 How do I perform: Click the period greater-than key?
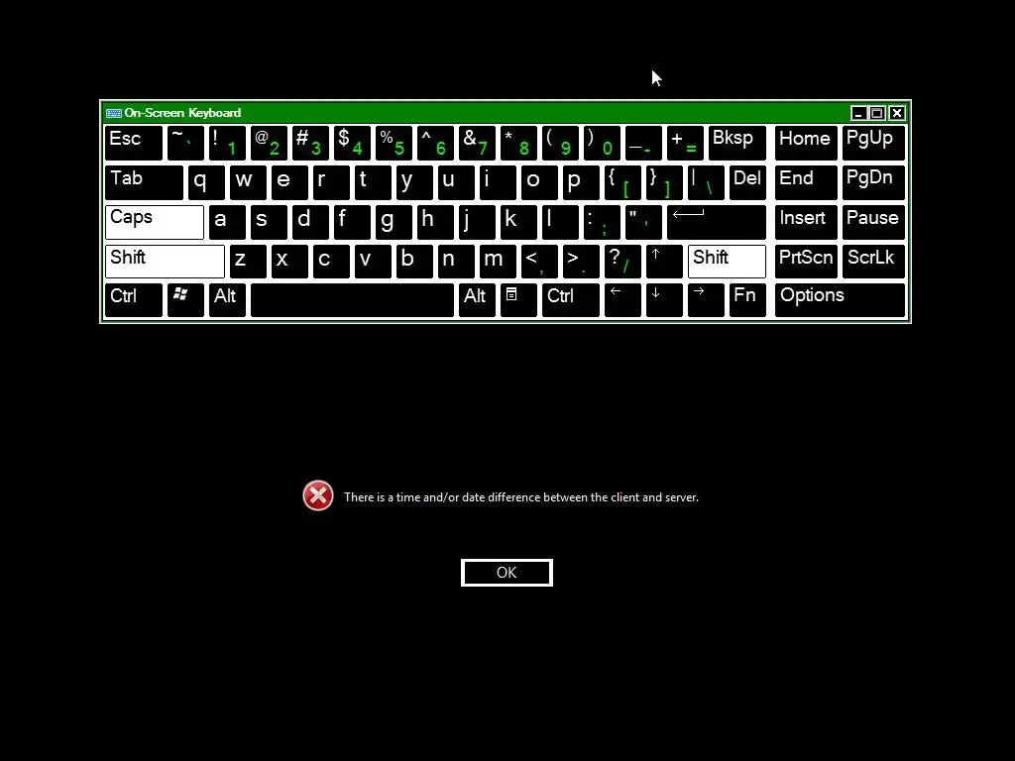pyautogui.click(x=581, y=262)
